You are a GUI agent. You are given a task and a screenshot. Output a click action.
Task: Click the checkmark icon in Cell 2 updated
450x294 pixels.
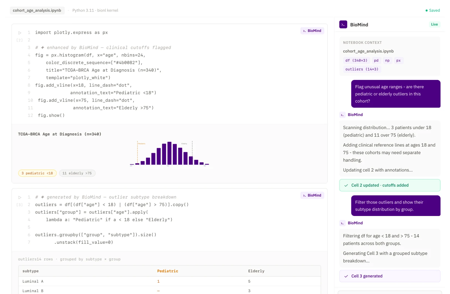point(346,185)
